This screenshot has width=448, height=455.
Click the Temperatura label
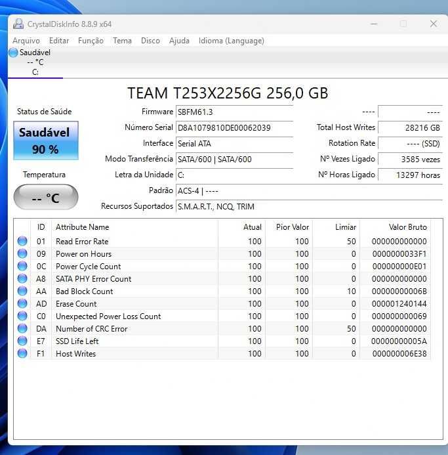tap(44, 175)
